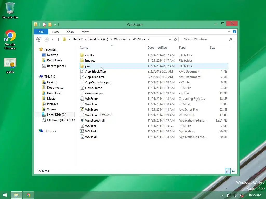This screenshot has height=199, width=266.
Task: Sort by the Name column header
Action: [x=112, y=48]
